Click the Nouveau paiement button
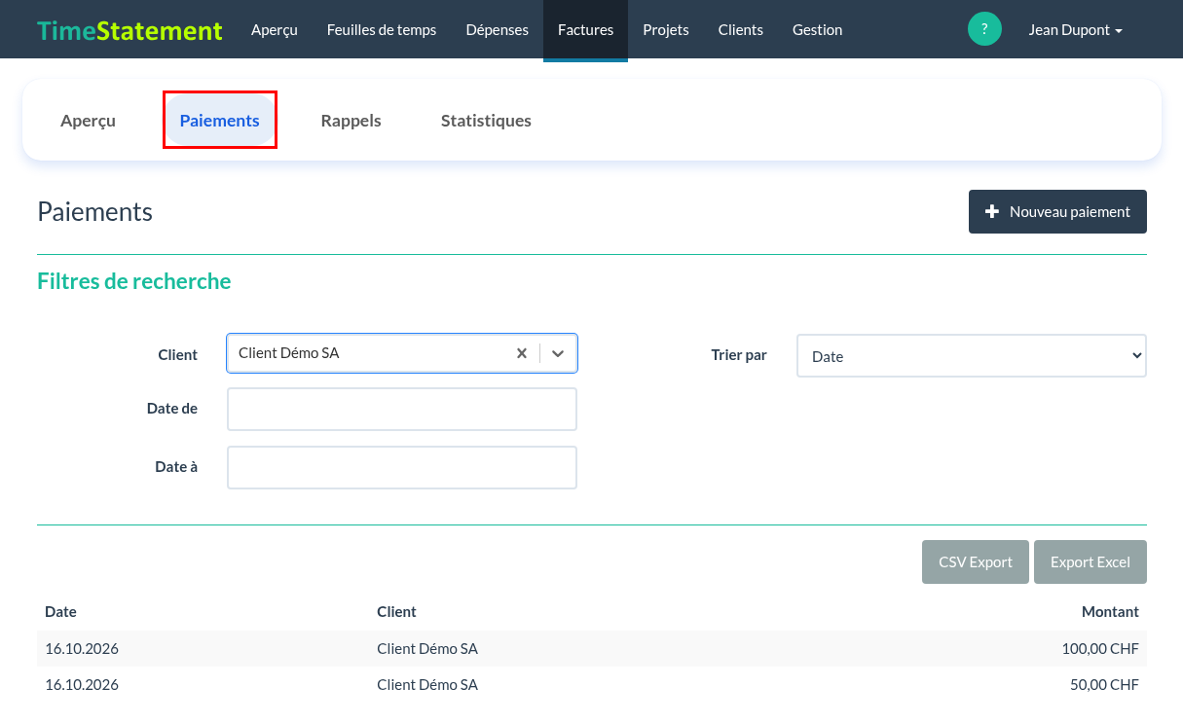 pos(1057,211)
